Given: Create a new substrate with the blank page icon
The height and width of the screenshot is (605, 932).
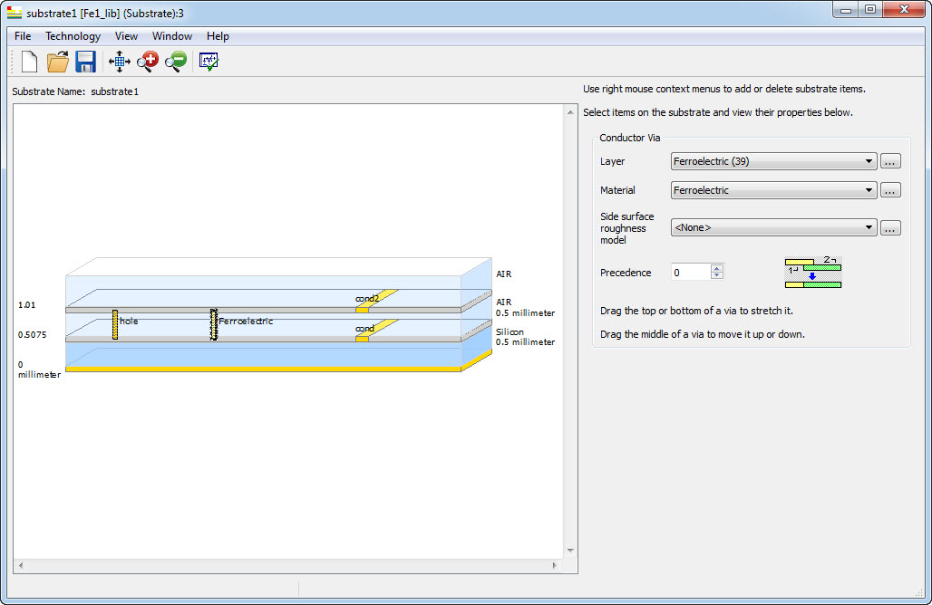Looking at the screenshot, I should (29, 62).
